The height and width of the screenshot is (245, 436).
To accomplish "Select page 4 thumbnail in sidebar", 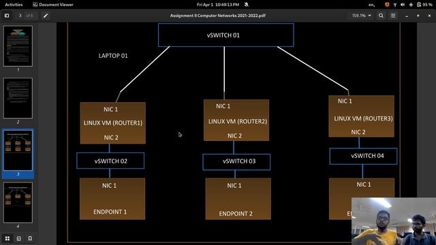I will coord(18,203).
